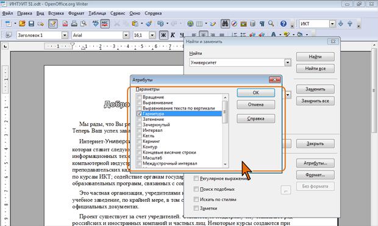Click the New document icon
This screenshot has width=378, height=226.
point(9,24)
